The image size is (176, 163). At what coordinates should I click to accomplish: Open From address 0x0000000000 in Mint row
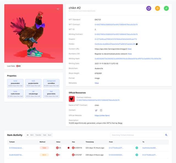[x=116, y=155]
